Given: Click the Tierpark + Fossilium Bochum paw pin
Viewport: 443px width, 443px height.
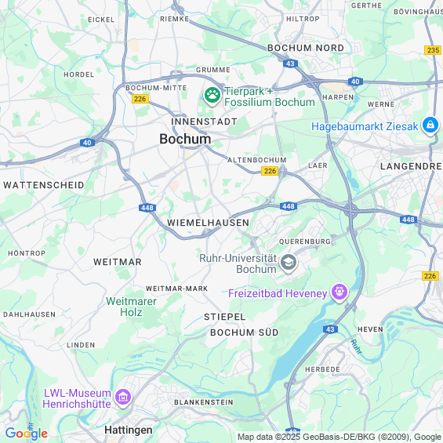Looking at the screenshot, I should pos(212,96).
